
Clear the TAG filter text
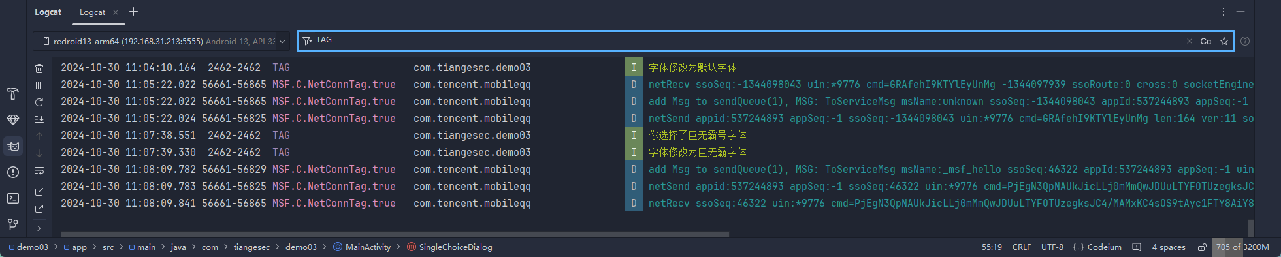click(x=1190, y=41)
